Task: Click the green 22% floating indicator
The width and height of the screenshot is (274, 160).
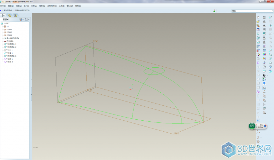Action: (252, 126)
